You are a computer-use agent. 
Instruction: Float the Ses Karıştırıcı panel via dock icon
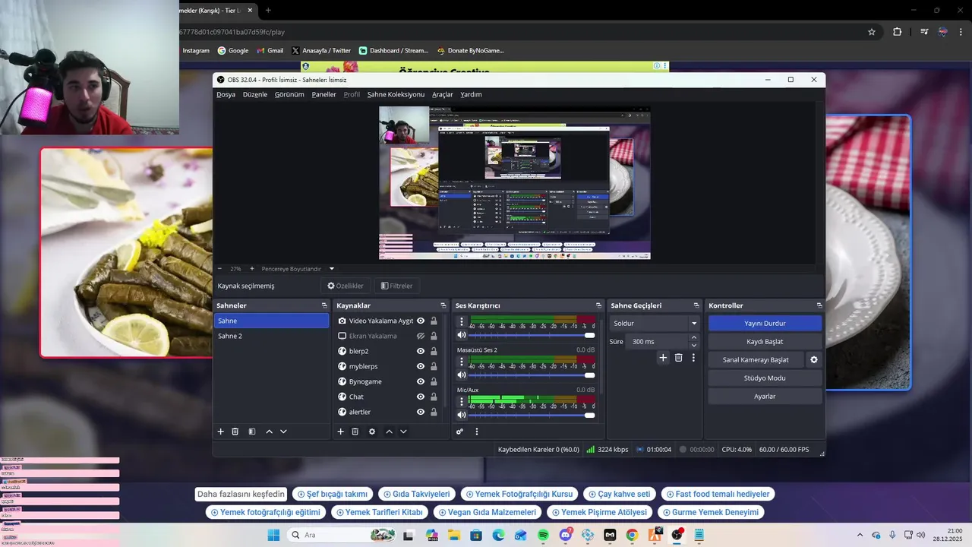pyautogui.click(x=600, y=305)
